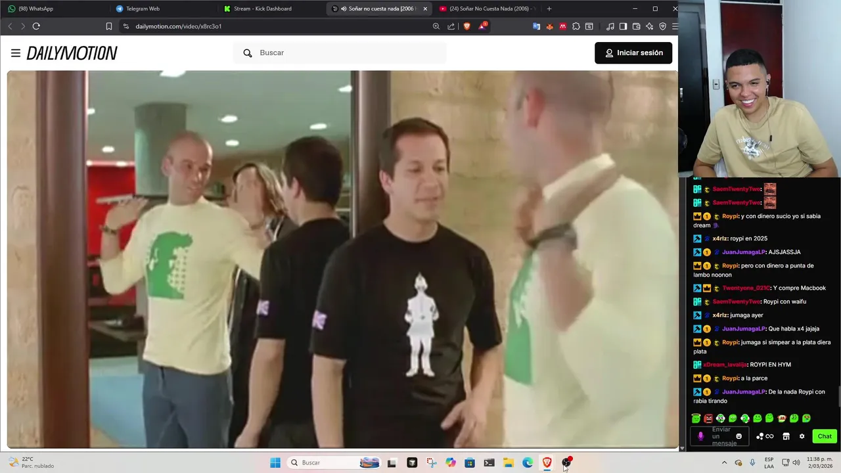The height and width of the screenshot is (473, 841).
Task: Click the Windows taskbar Buscar search box
Action: [x=334, y=462]
